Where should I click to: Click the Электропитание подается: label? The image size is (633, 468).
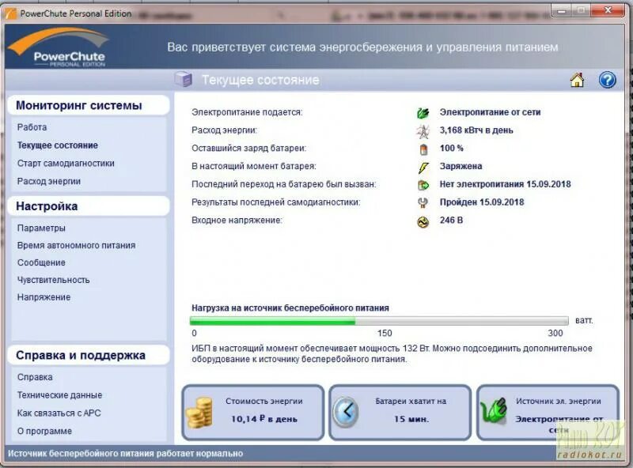tap(247, 112)
